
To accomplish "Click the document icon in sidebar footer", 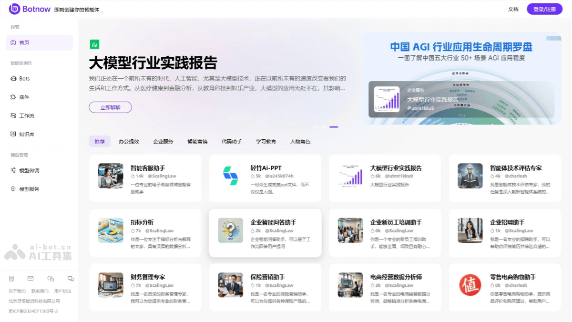I will (11, 279).
